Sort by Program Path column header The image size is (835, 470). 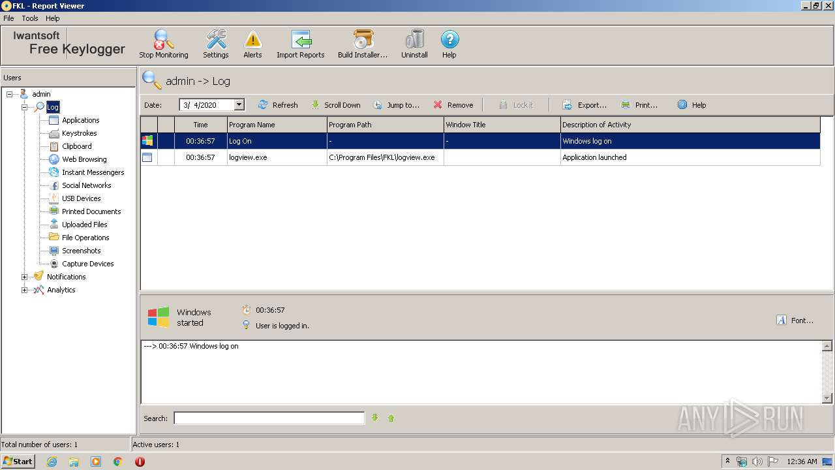[385, 125]
